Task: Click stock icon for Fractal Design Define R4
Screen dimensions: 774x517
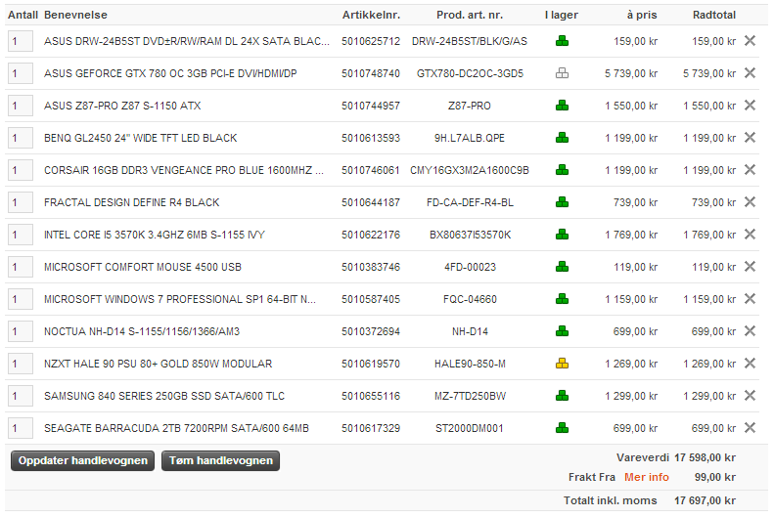Action: [x=562, y=202]
